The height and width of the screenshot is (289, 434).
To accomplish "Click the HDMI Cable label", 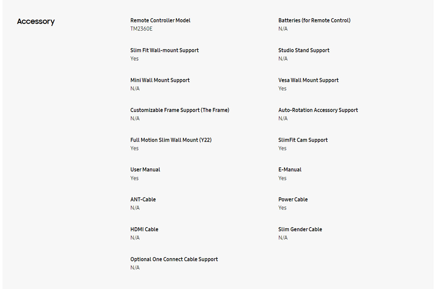I will tap(144, 230).
